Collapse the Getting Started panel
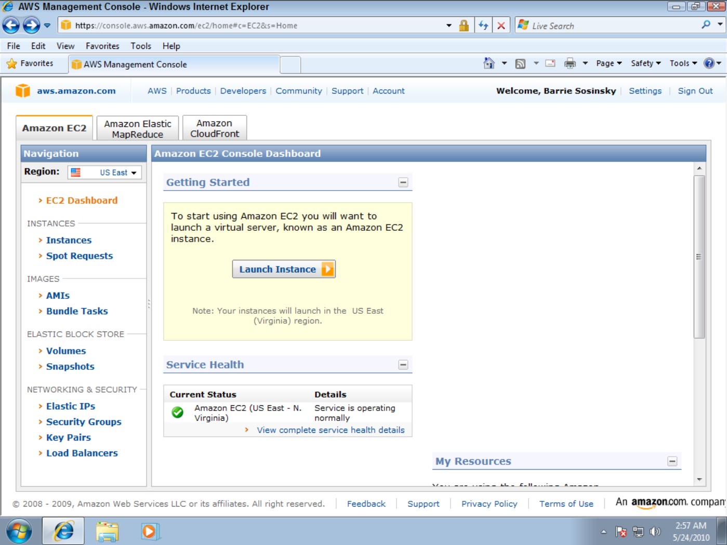 (x=403, y=182)
